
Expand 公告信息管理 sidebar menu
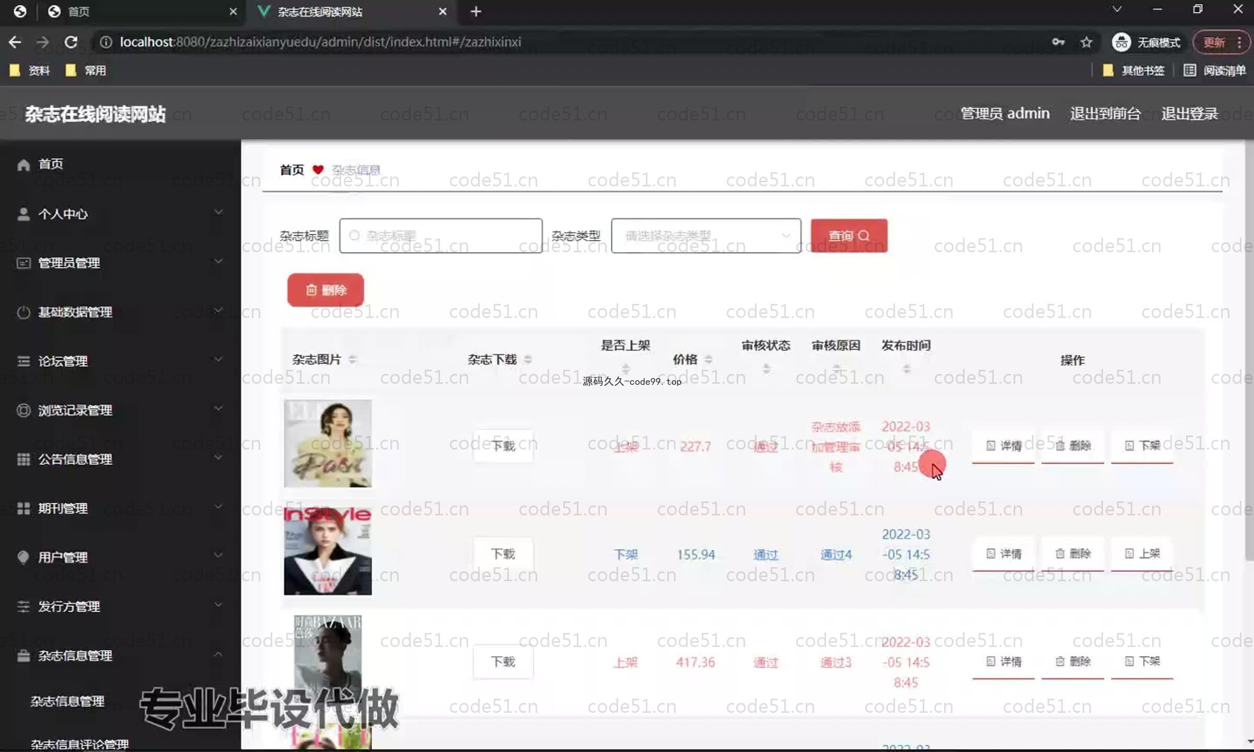point(120,459)
